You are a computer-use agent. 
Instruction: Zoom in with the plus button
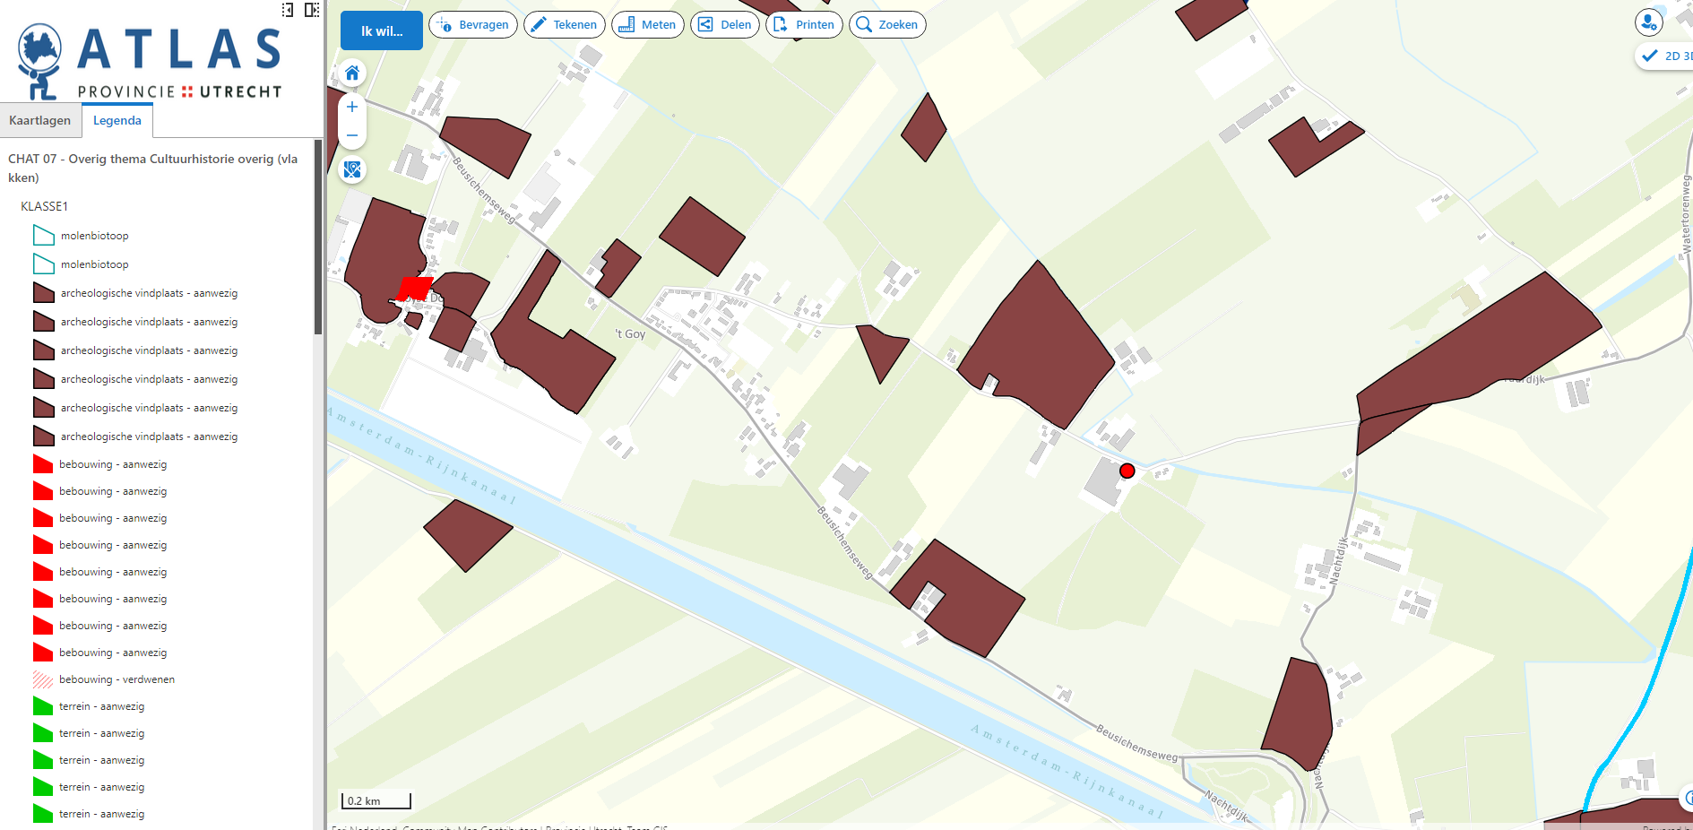tap(352, 107)
